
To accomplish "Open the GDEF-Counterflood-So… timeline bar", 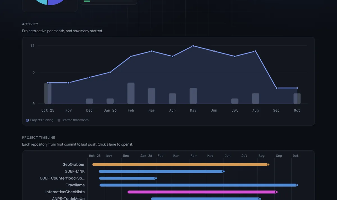I will tap(128, 178).
